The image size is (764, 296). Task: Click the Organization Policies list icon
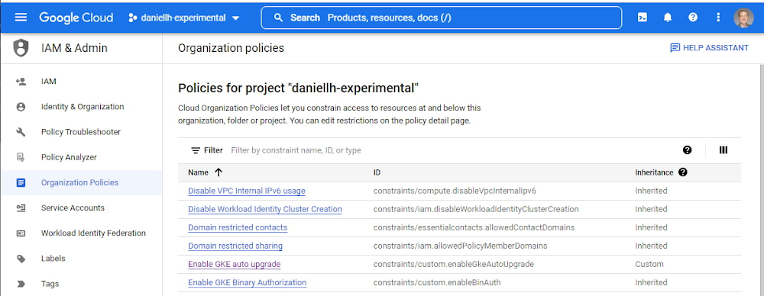(21, 182)
